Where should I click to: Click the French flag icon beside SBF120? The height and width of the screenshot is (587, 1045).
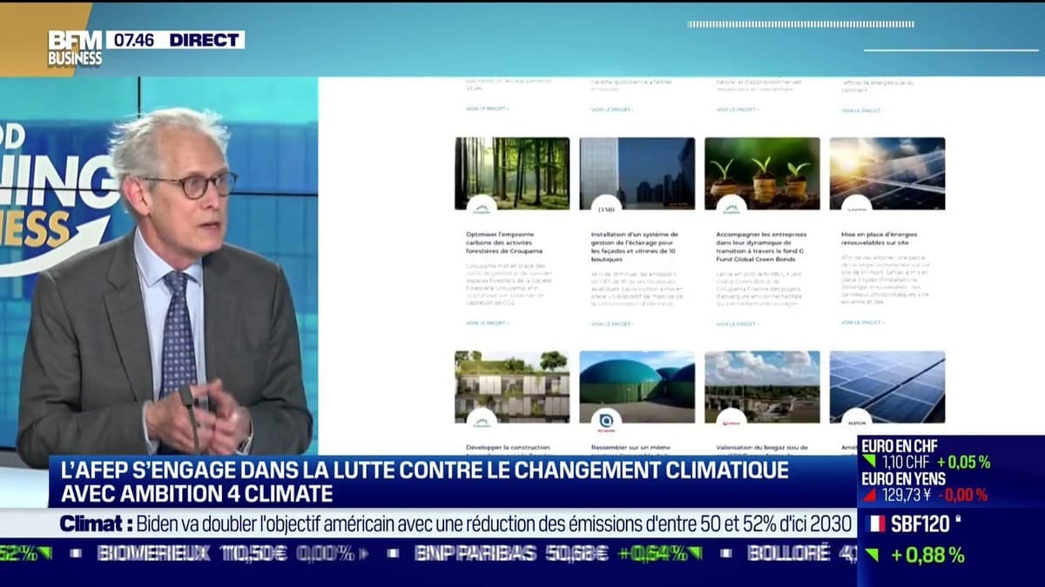point(876,524)
